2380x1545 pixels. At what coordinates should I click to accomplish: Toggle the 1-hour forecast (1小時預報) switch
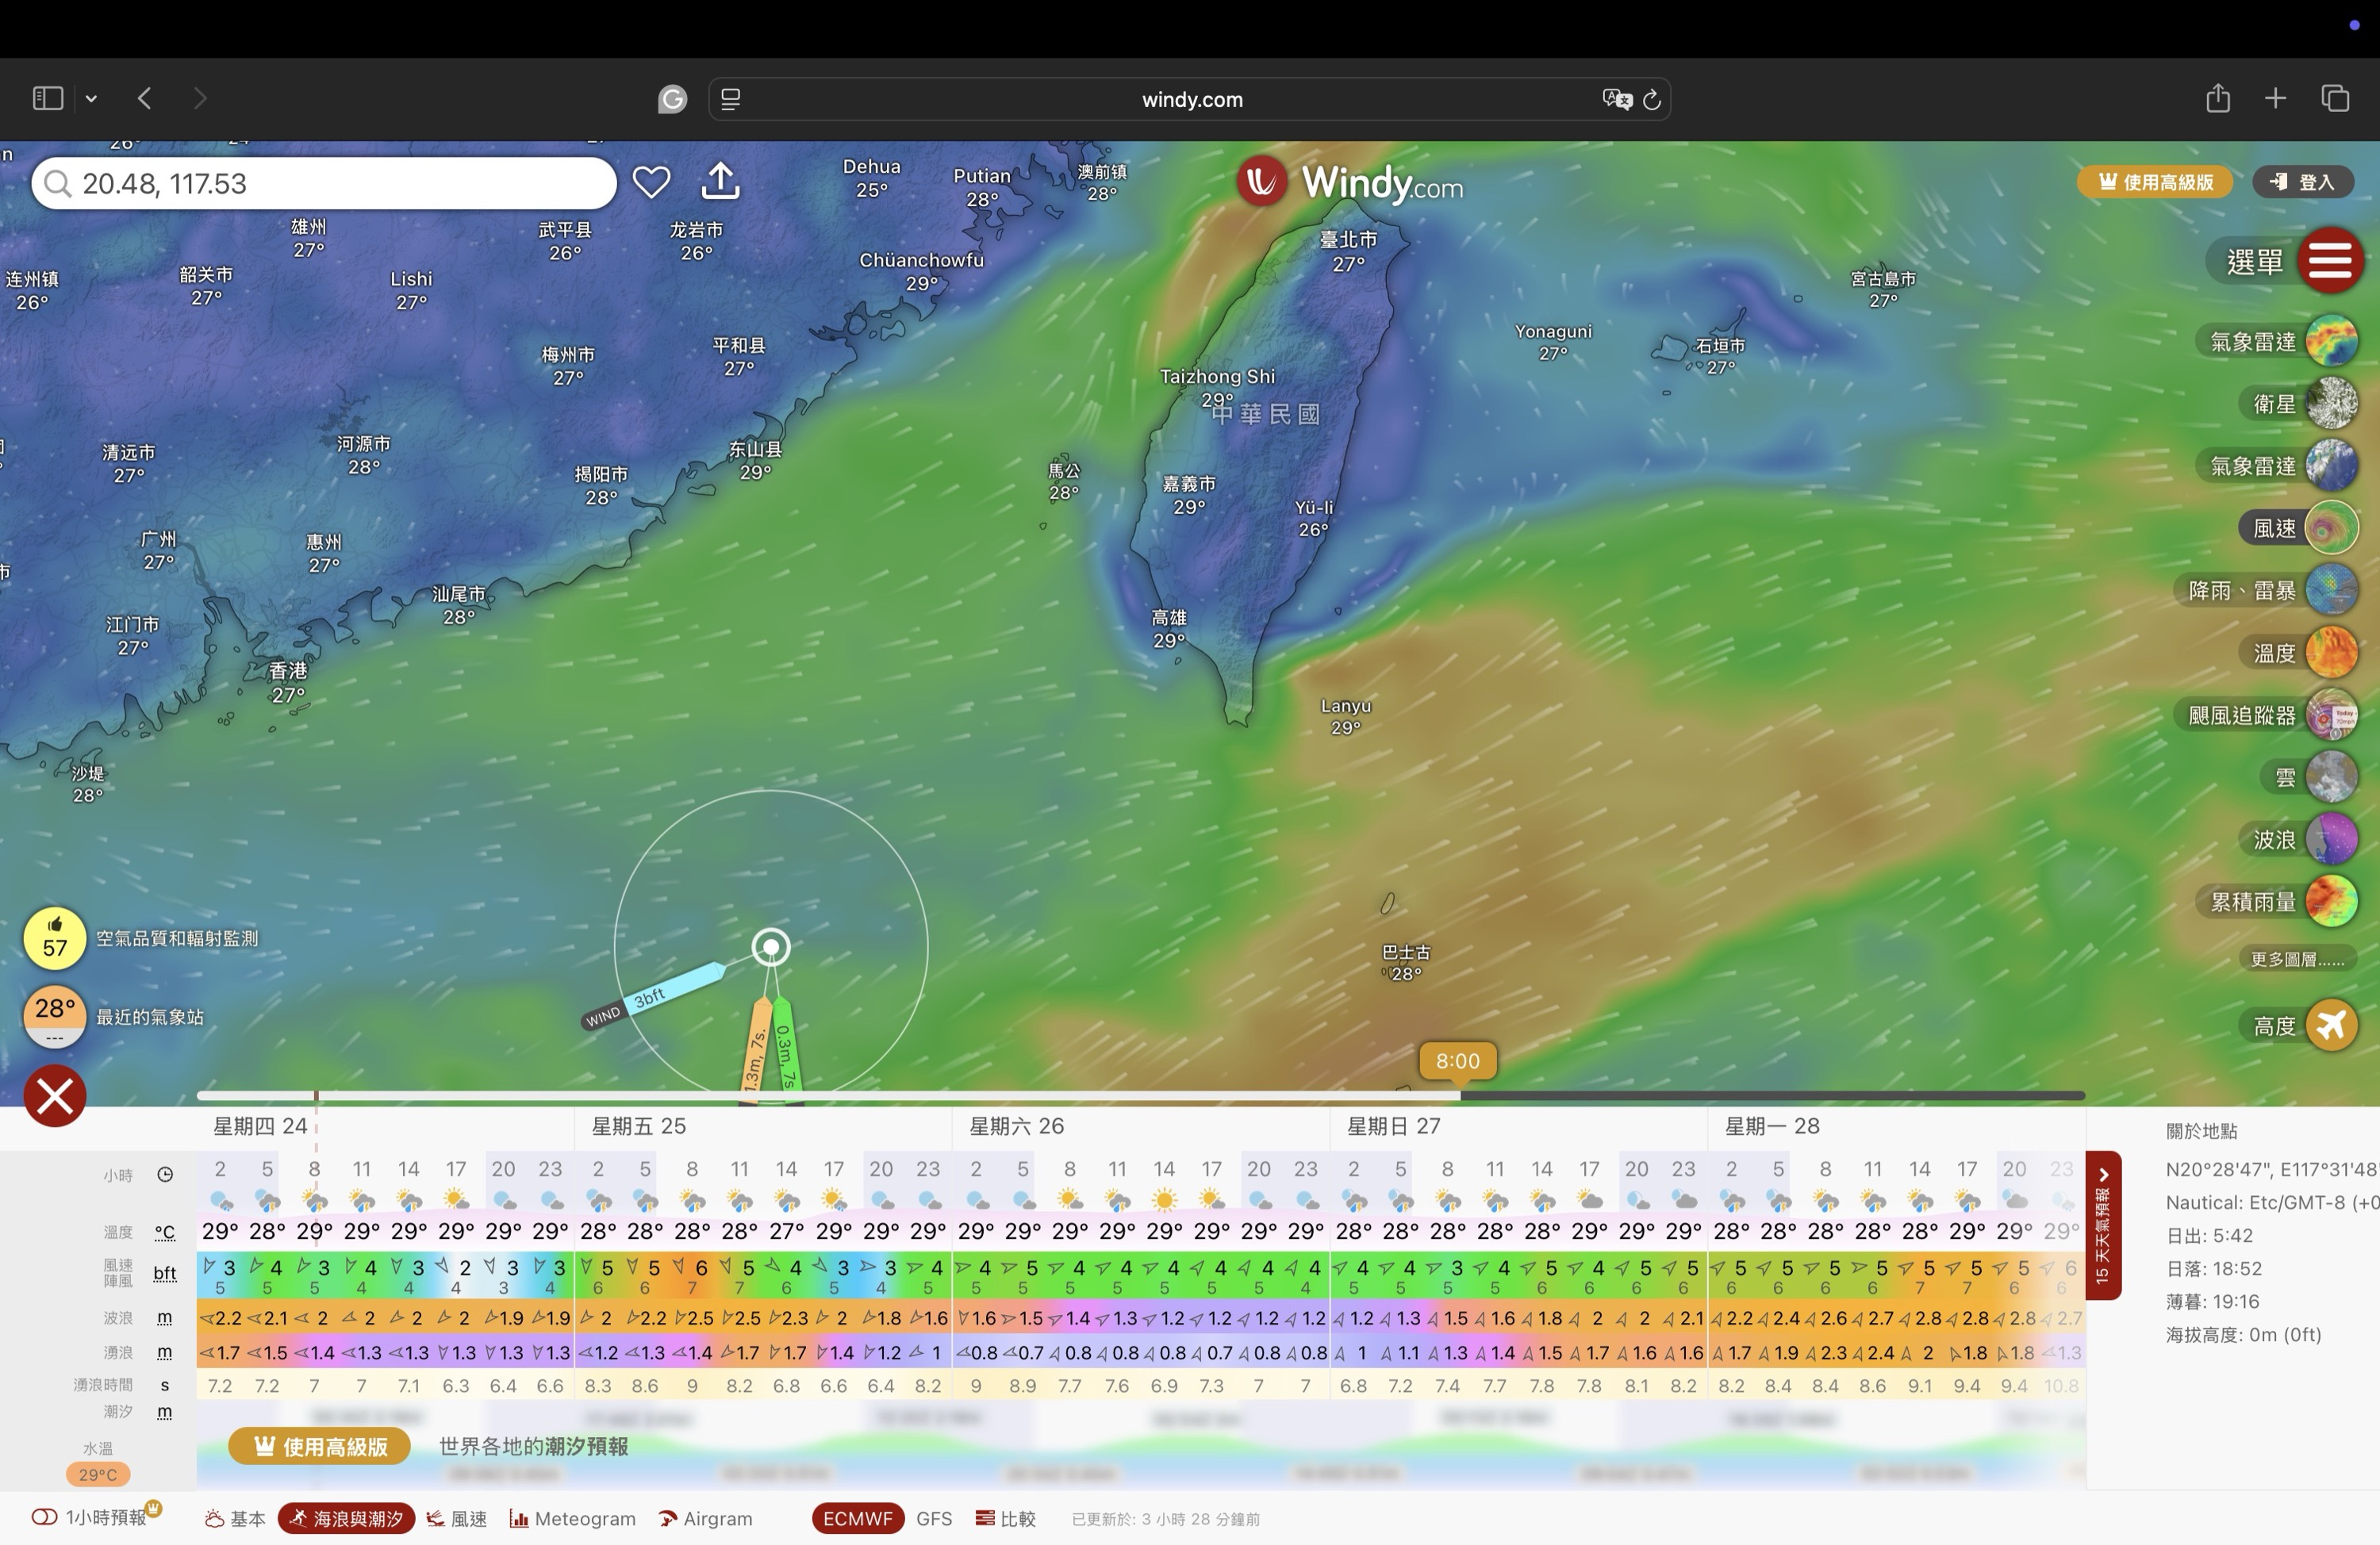point(45,1517)
